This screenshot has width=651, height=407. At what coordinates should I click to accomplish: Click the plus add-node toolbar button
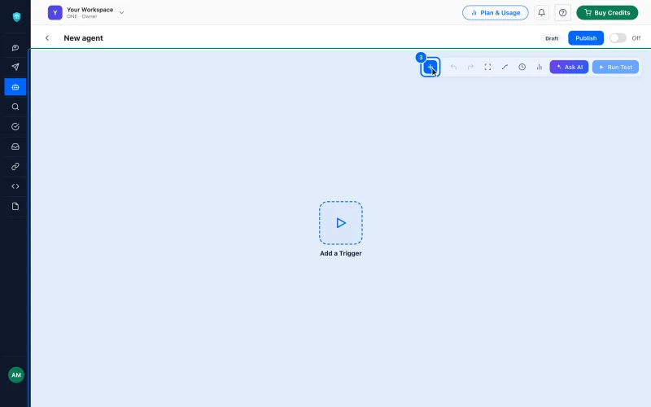pos(430,67)
